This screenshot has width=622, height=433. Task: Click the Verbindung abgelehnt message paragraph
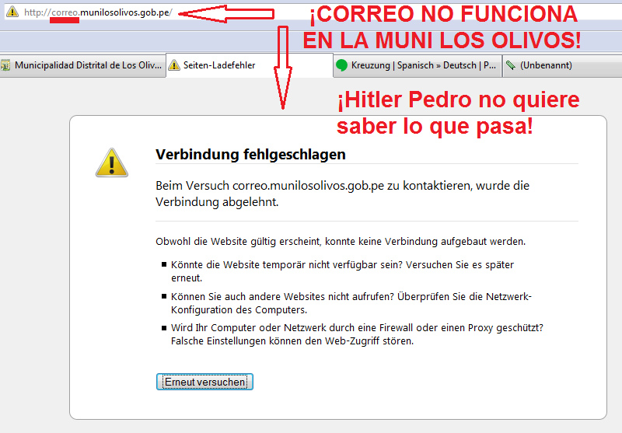[342, 194]
